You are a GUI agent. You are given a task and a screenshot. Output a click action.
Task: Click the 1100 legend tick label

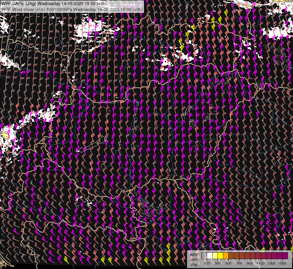pyautogui.click(x=260, y=263)
